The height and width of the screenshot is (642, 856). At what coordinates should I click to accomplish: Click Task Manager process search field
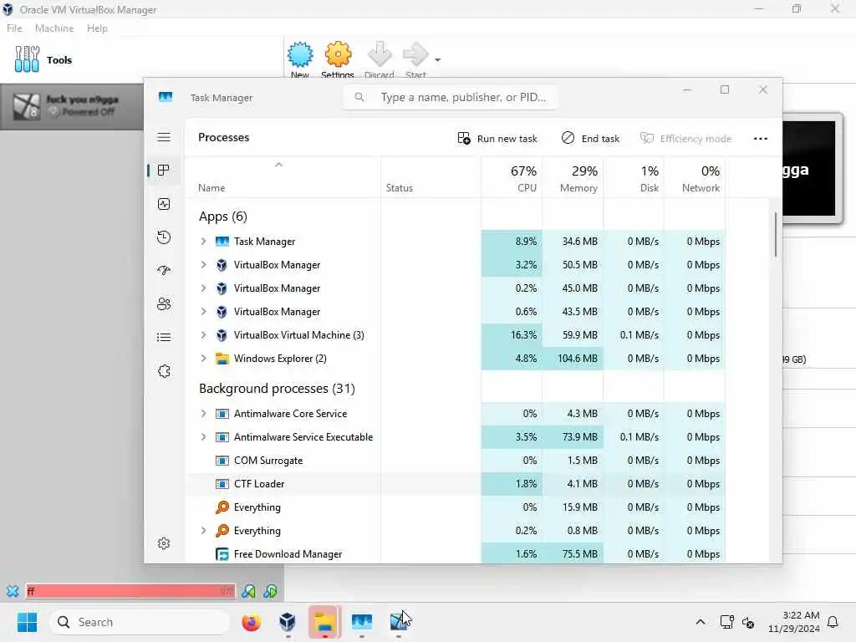point(451,97)
